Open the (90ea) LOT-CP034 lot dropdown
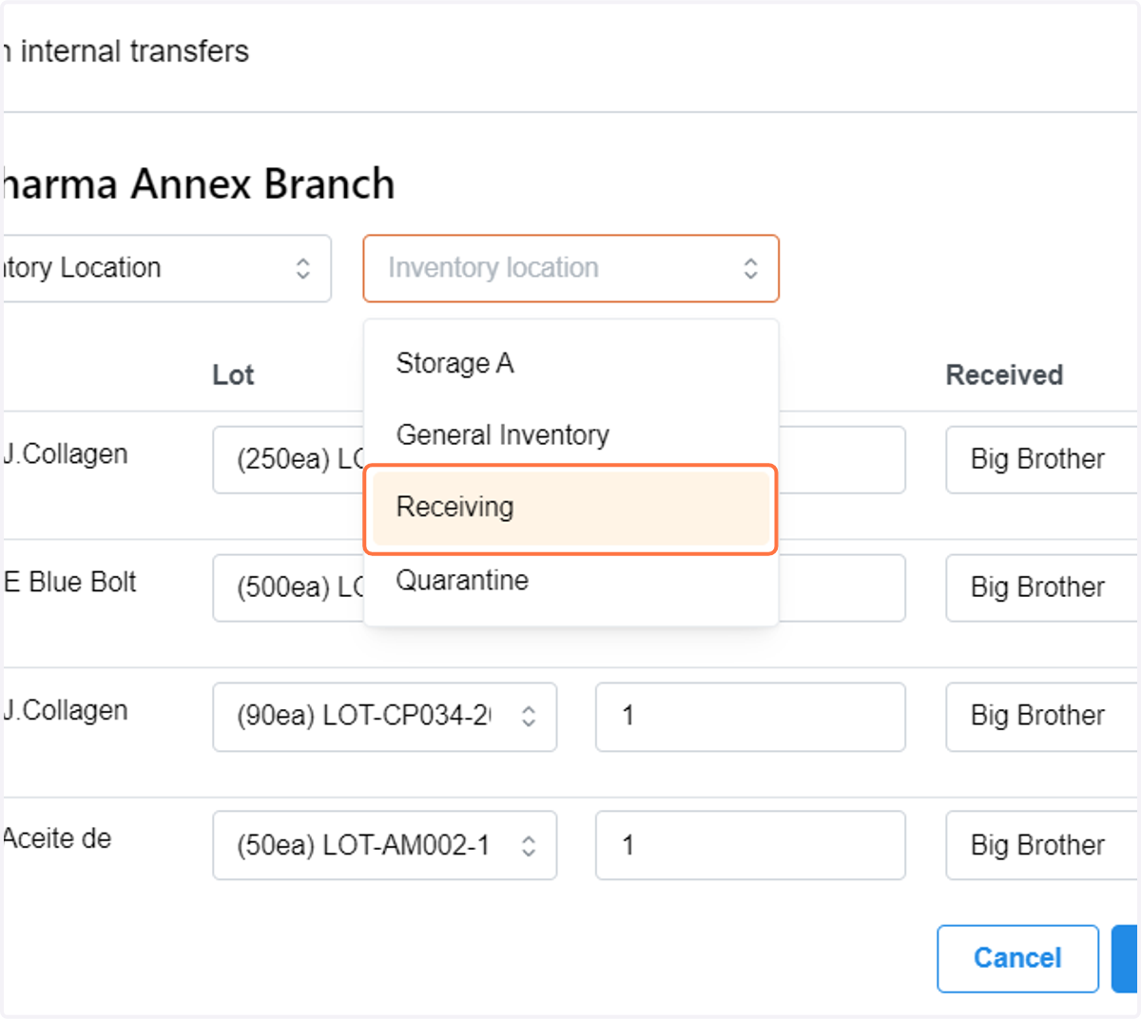Screen dimensions: 1141x1019 [x=384, y=717]
